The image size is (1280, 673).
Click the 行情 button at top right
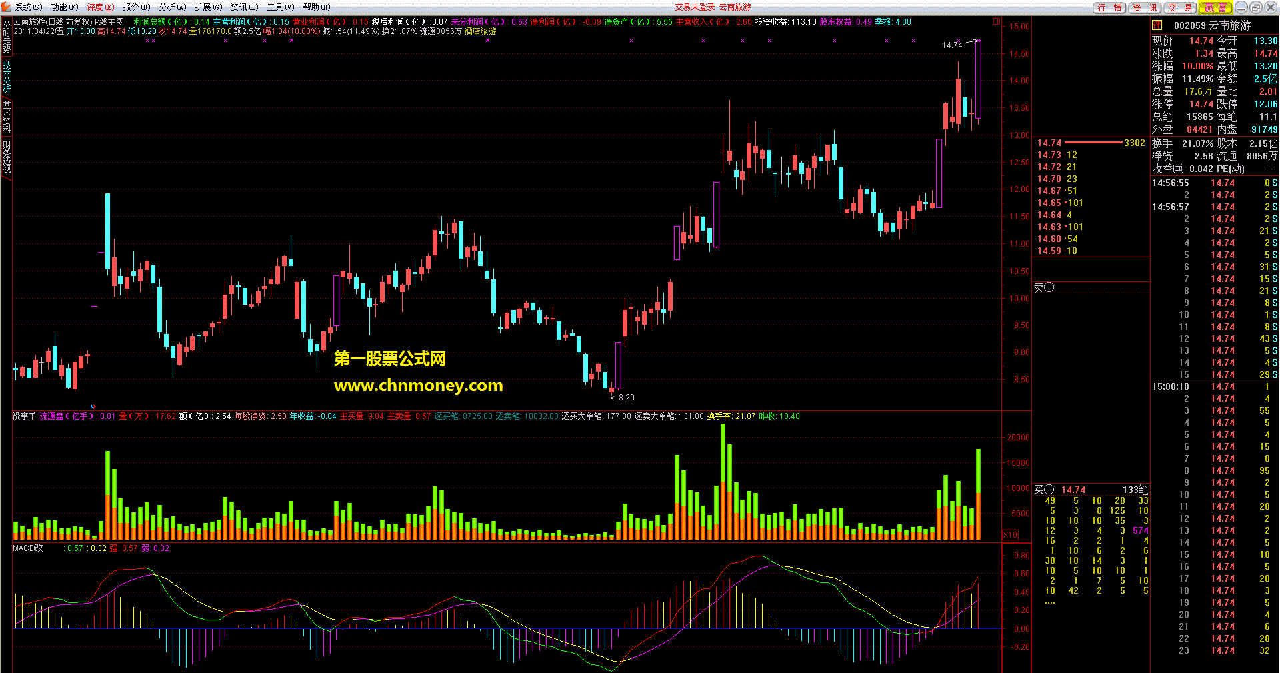[1109, 7]
